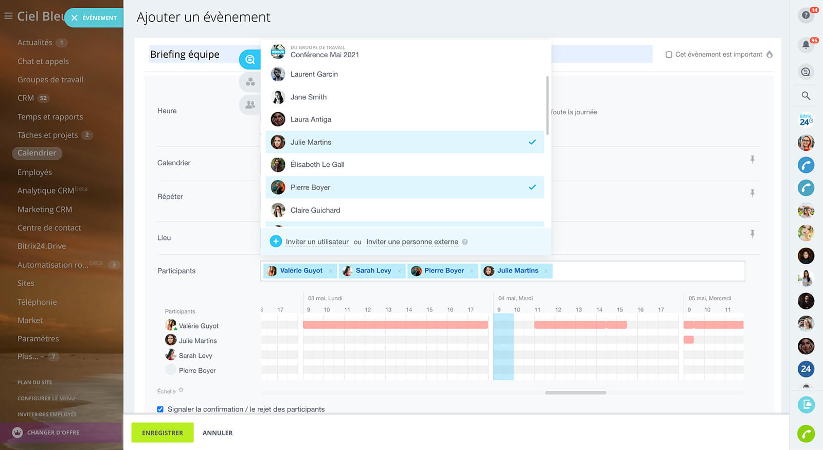Click the horizontal timeline scrollbar
The width and height of the screenshot is (823, 450).
coord(575,393)
